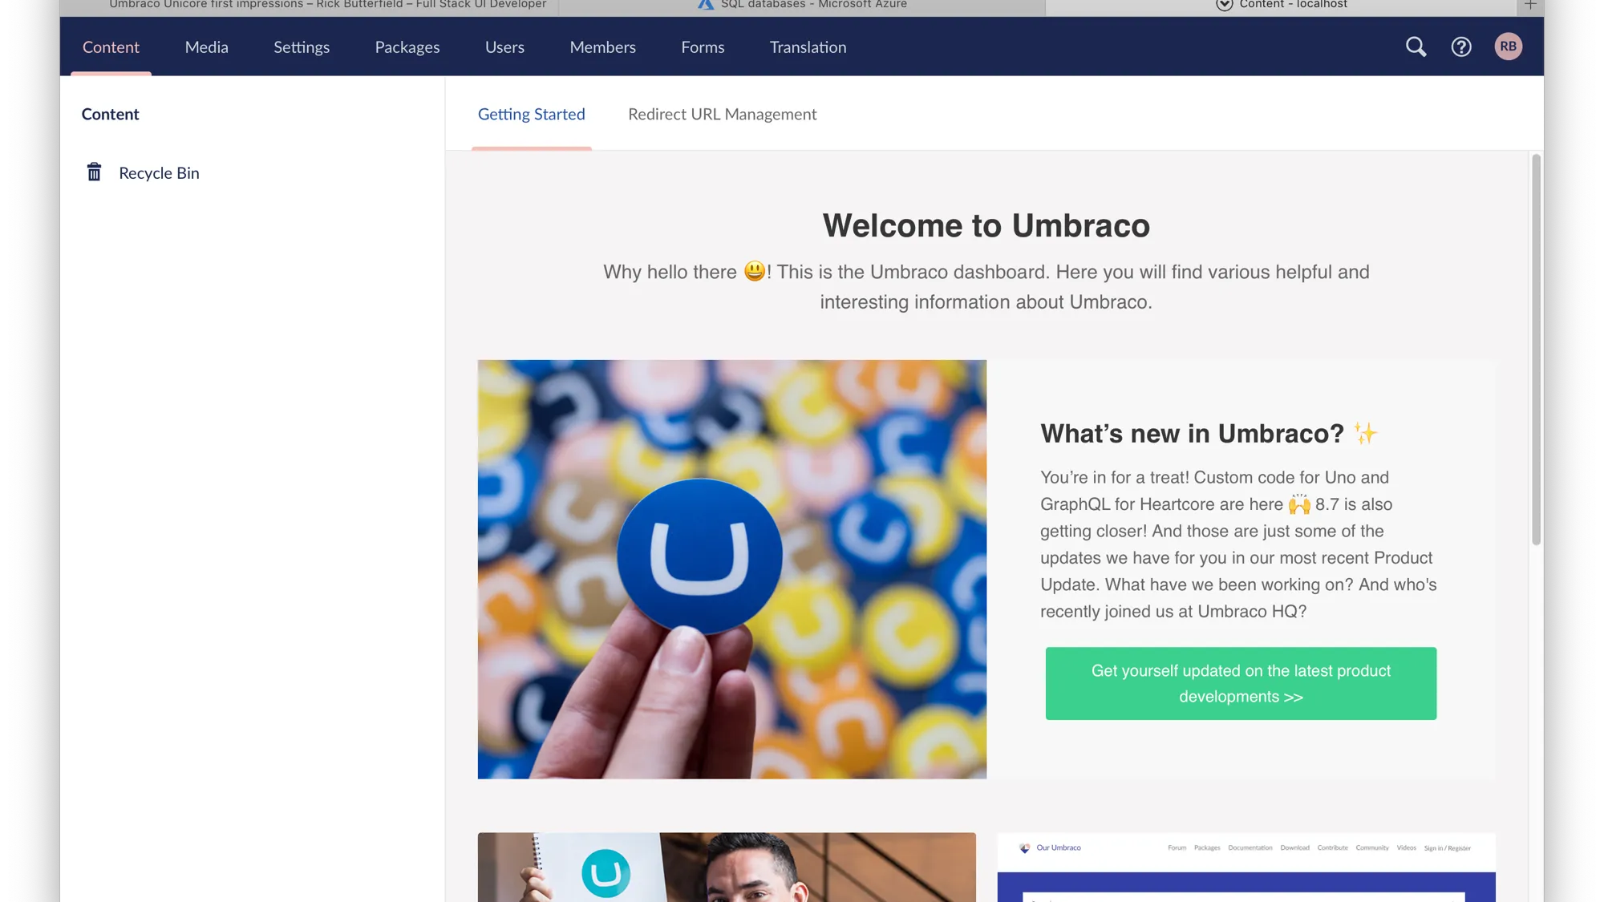Select the Settings menu icon
Image resolution: width=1604 pixels, height=902 pixels.
point(301,47)
